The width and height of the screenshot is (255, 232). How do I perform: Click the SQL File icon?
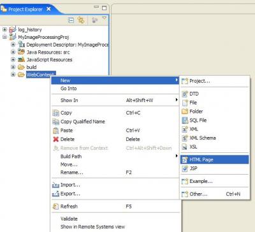185,120
